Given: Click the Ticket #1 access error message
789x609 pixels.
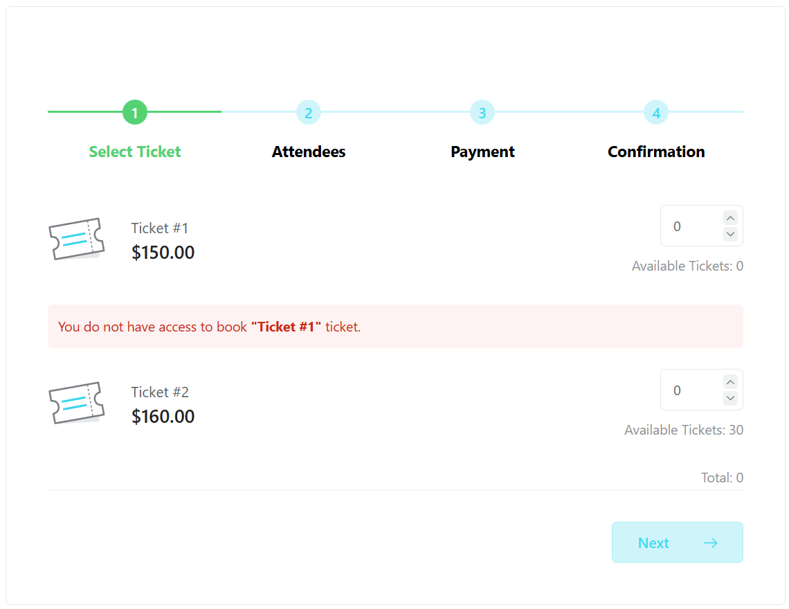Looking at the screenshot, I should 209,327.
